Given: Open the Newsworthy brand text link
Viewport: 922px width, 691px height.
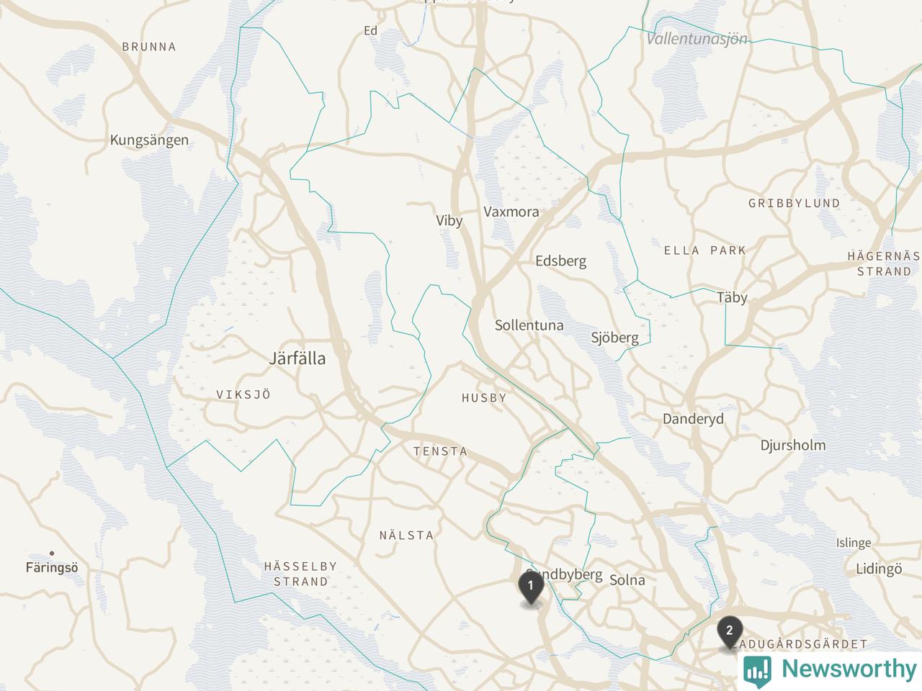Looking at the screenshot, I should [x=849, y=669].
